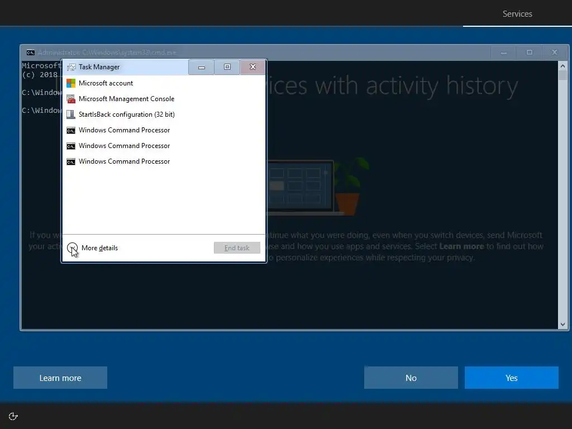The width and height of the screenshot is (572, 429).
Task: Choose No for activity history
Action: (411, 378)
